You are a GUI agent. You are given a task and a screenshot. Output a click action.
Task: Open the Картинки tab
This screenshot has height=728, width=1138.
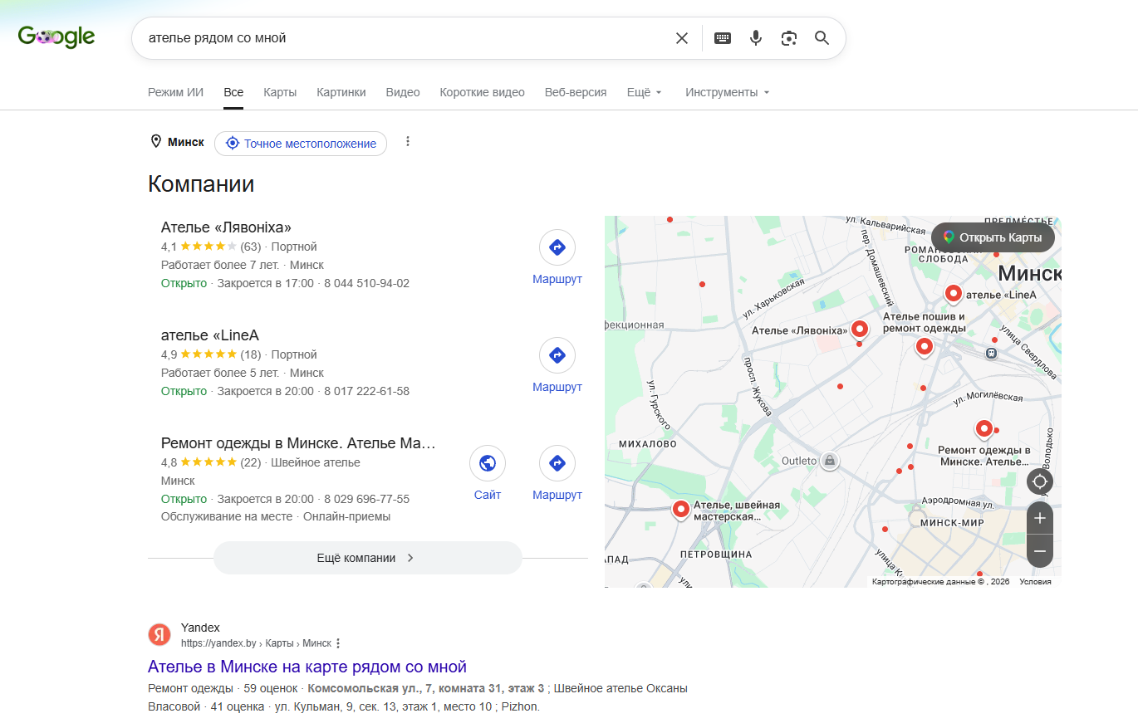(341, 92)
